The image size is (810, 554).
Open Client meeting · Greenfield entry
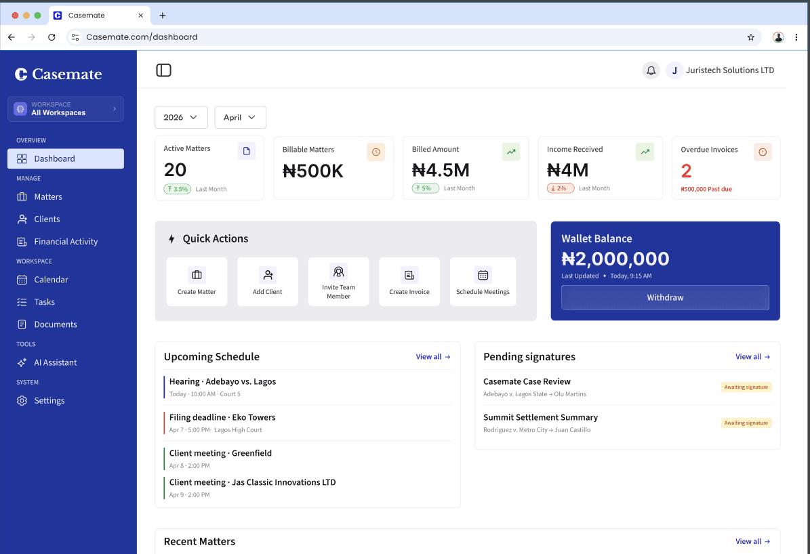(307, 459)
